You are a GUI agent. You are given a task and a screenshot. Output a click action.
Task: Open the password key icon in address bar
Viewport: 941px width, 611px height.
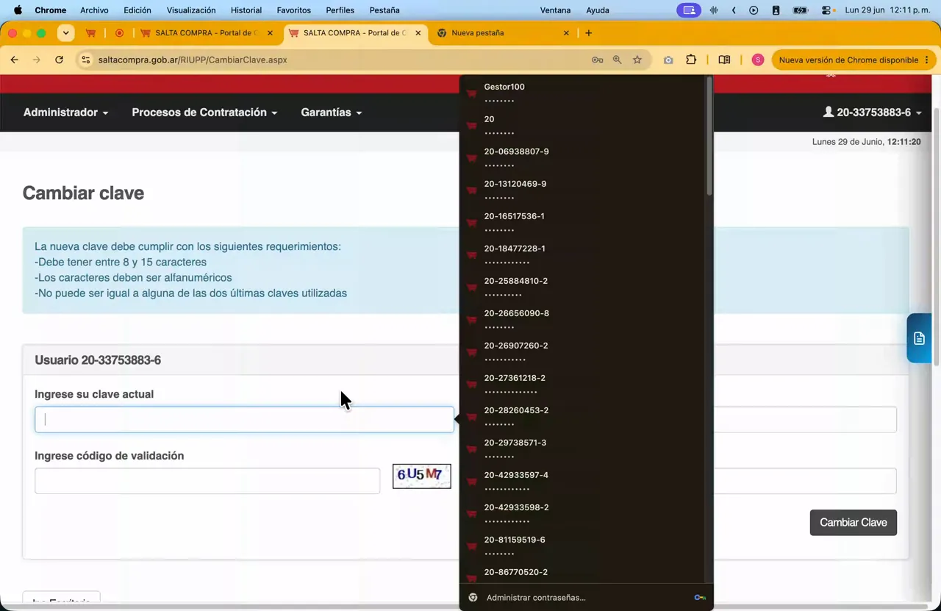597,60
